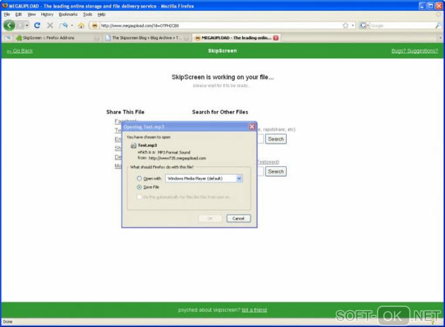Switch to The Skipscreen Blog tab
Image resolution: width=445 pixels, height=327 pixels.
(147, 38)
